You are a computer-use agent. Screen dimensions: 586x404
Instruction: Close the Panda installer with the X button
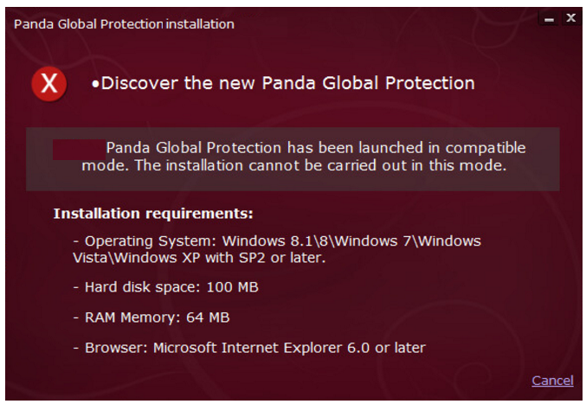coord(570,18)
